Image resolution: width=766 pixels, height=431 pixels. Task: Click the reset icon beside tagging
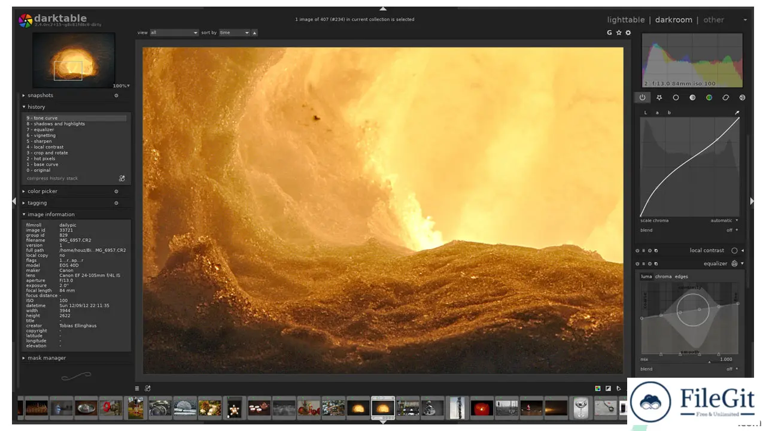pyautogui.click(x=116, y=203)
